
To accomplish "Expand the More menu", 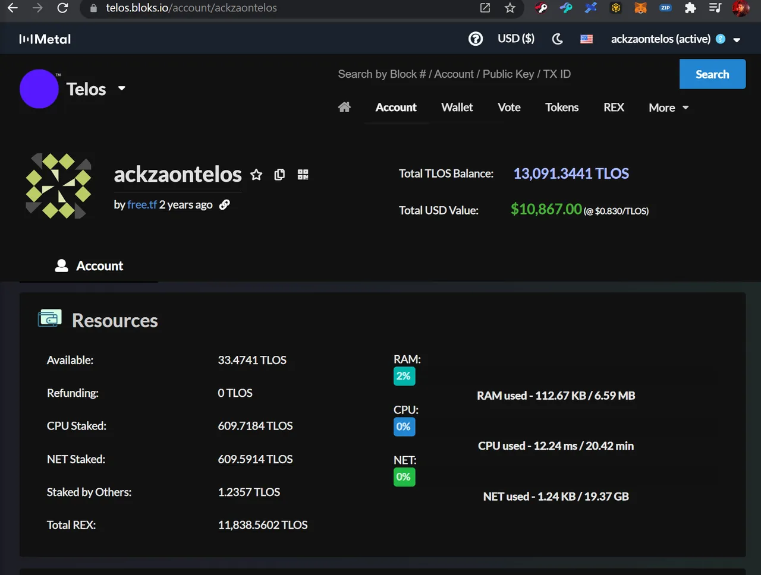I will (x=668, y=108).
